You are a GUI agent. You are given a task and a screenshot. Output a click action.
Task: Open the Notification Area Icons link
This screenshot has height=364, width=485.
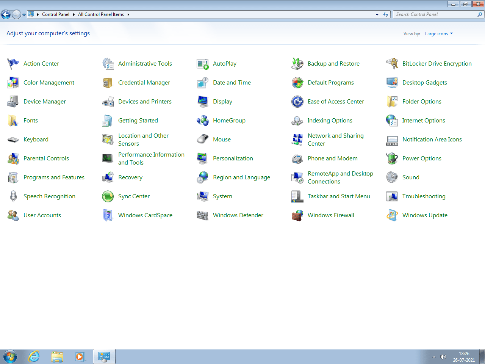tap(432, 140)
